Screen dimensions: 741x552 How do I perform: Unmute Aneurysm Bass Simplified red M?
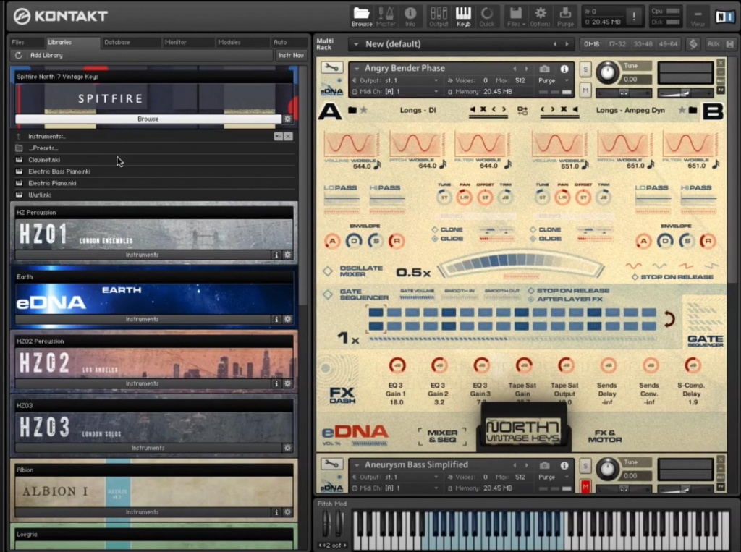(x=585, y=486)
